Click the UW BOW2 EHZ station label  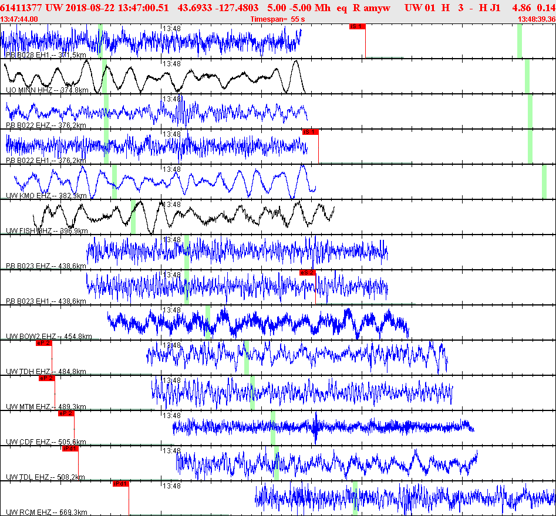[49, 337]
